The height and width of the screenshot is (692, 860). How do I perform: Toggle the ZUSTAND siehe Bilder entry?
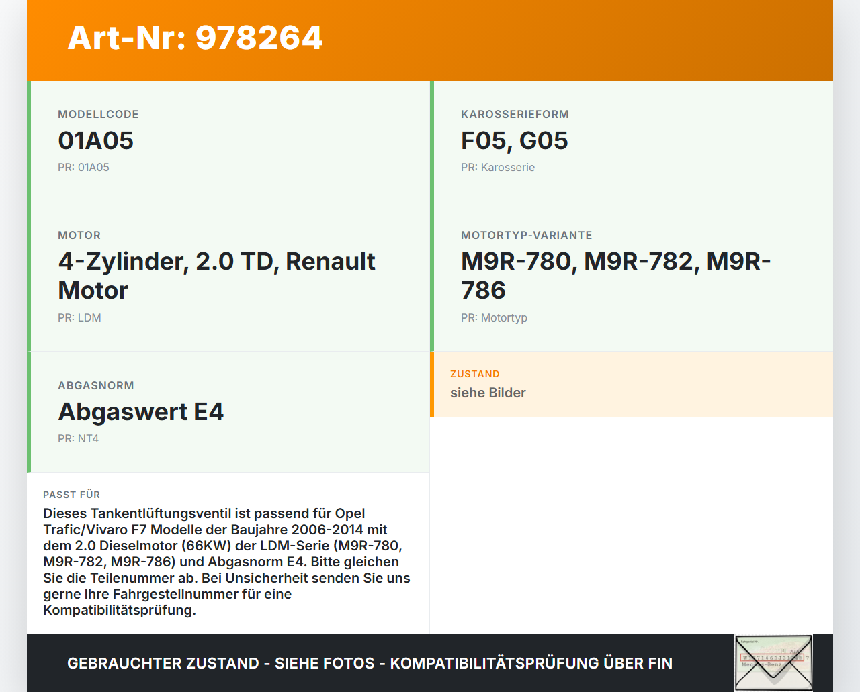pos(488,393)
